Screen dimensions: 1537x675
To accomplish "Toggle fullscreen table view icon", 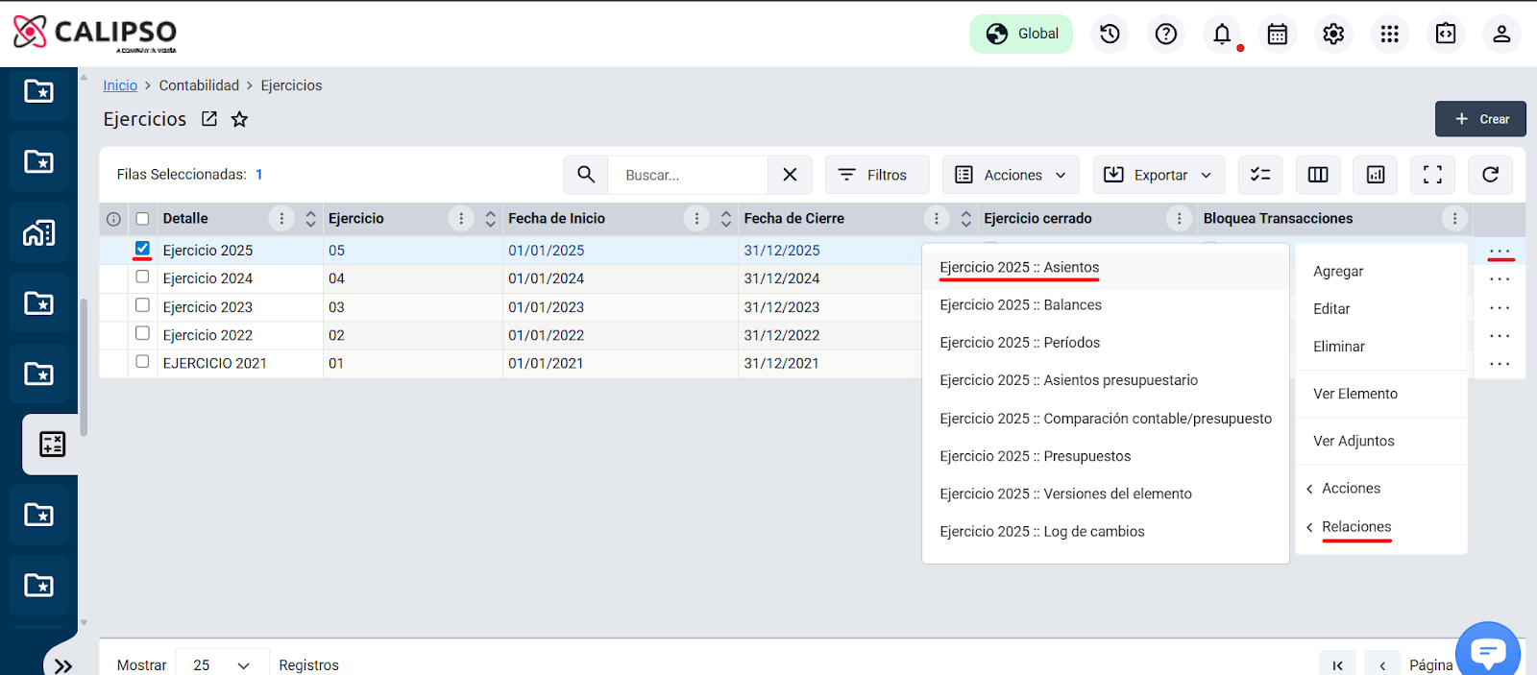I will [x=1432, y=175].
